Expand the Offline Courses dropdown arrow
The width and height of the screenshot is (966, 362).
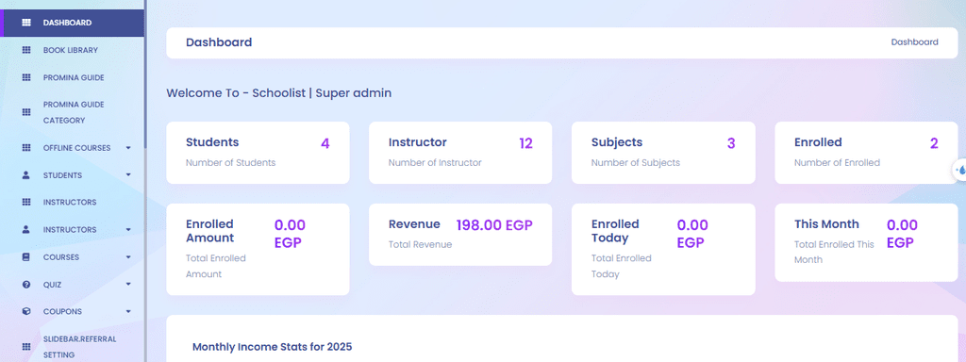[128, 148]
